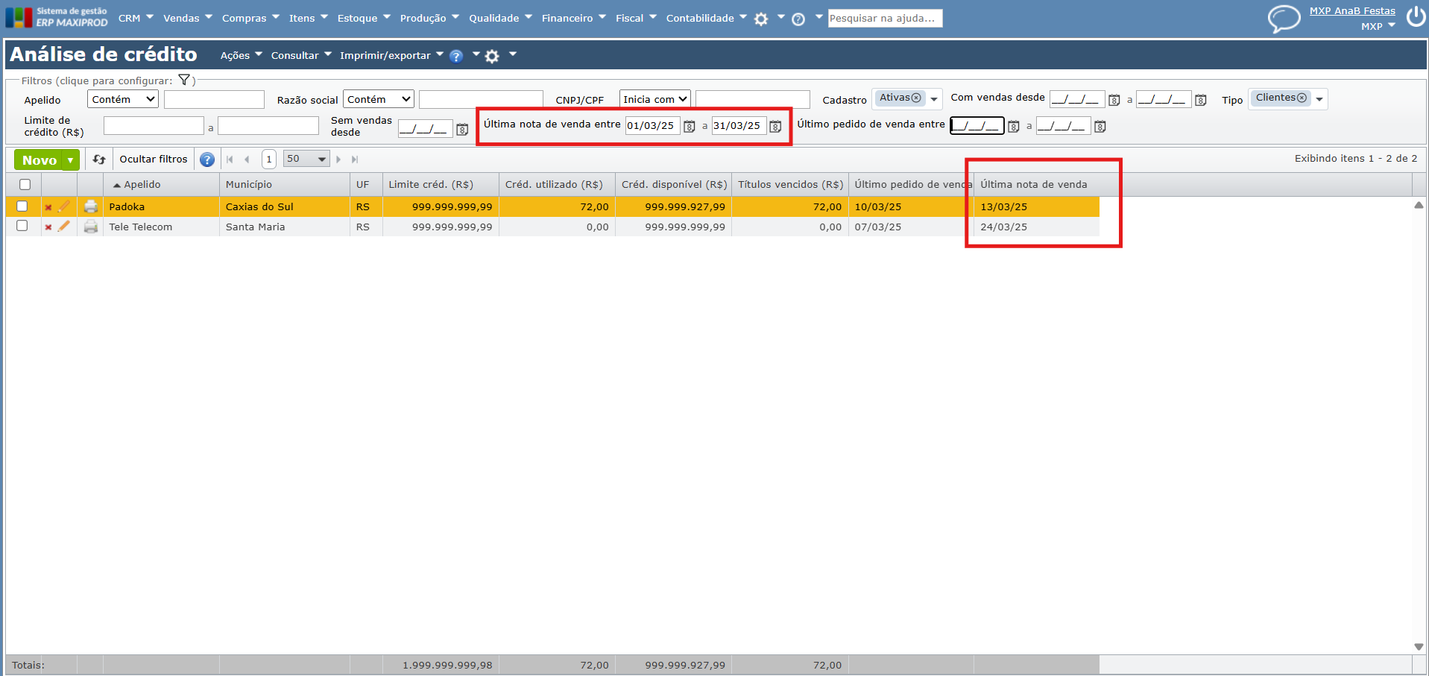Click the blue help icon next to Ocultar filtros

(x=207, y=159)
